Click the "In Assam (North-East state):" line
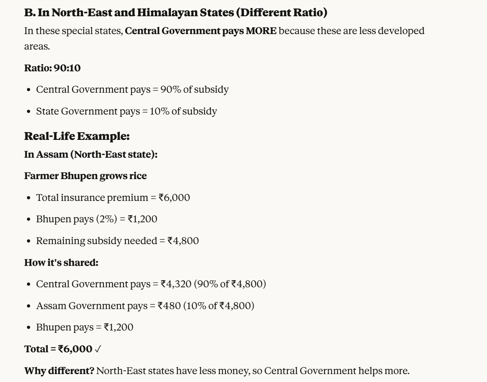The height and width of the screenshot is (382, 487). pyautogui.click(x=91, y=155)
